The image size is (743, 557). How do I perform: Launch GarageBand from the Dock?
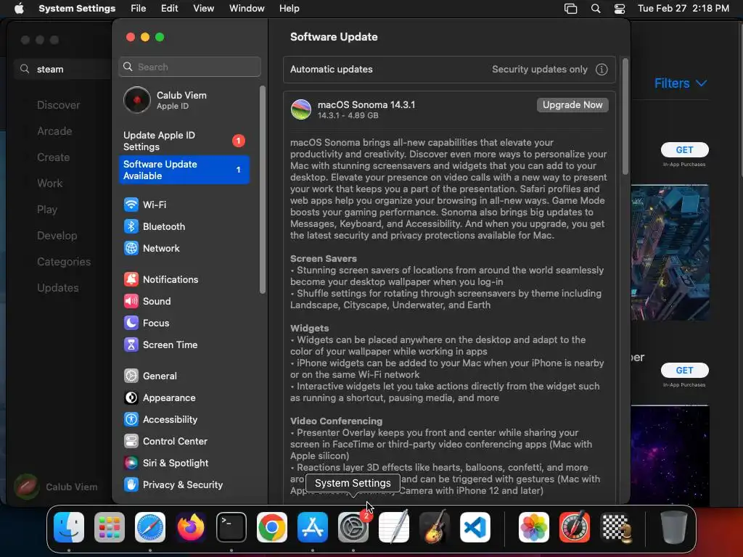pos(435,527)
